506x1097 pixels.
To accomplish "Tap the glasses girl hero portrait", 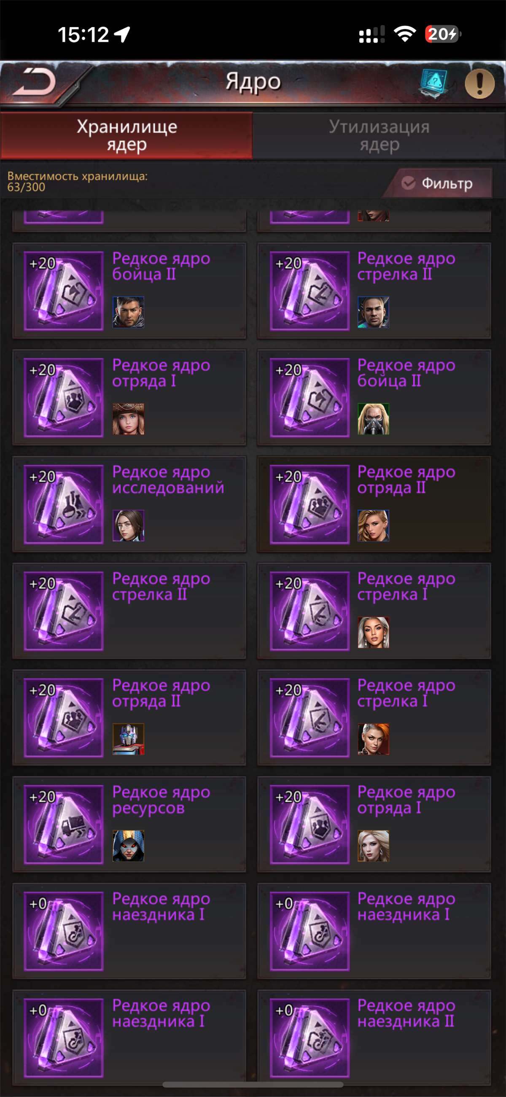I will click(128, 526).
